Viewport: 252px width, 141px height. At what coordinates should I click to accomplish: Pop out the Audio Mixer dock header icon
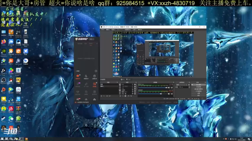[174, 82]
